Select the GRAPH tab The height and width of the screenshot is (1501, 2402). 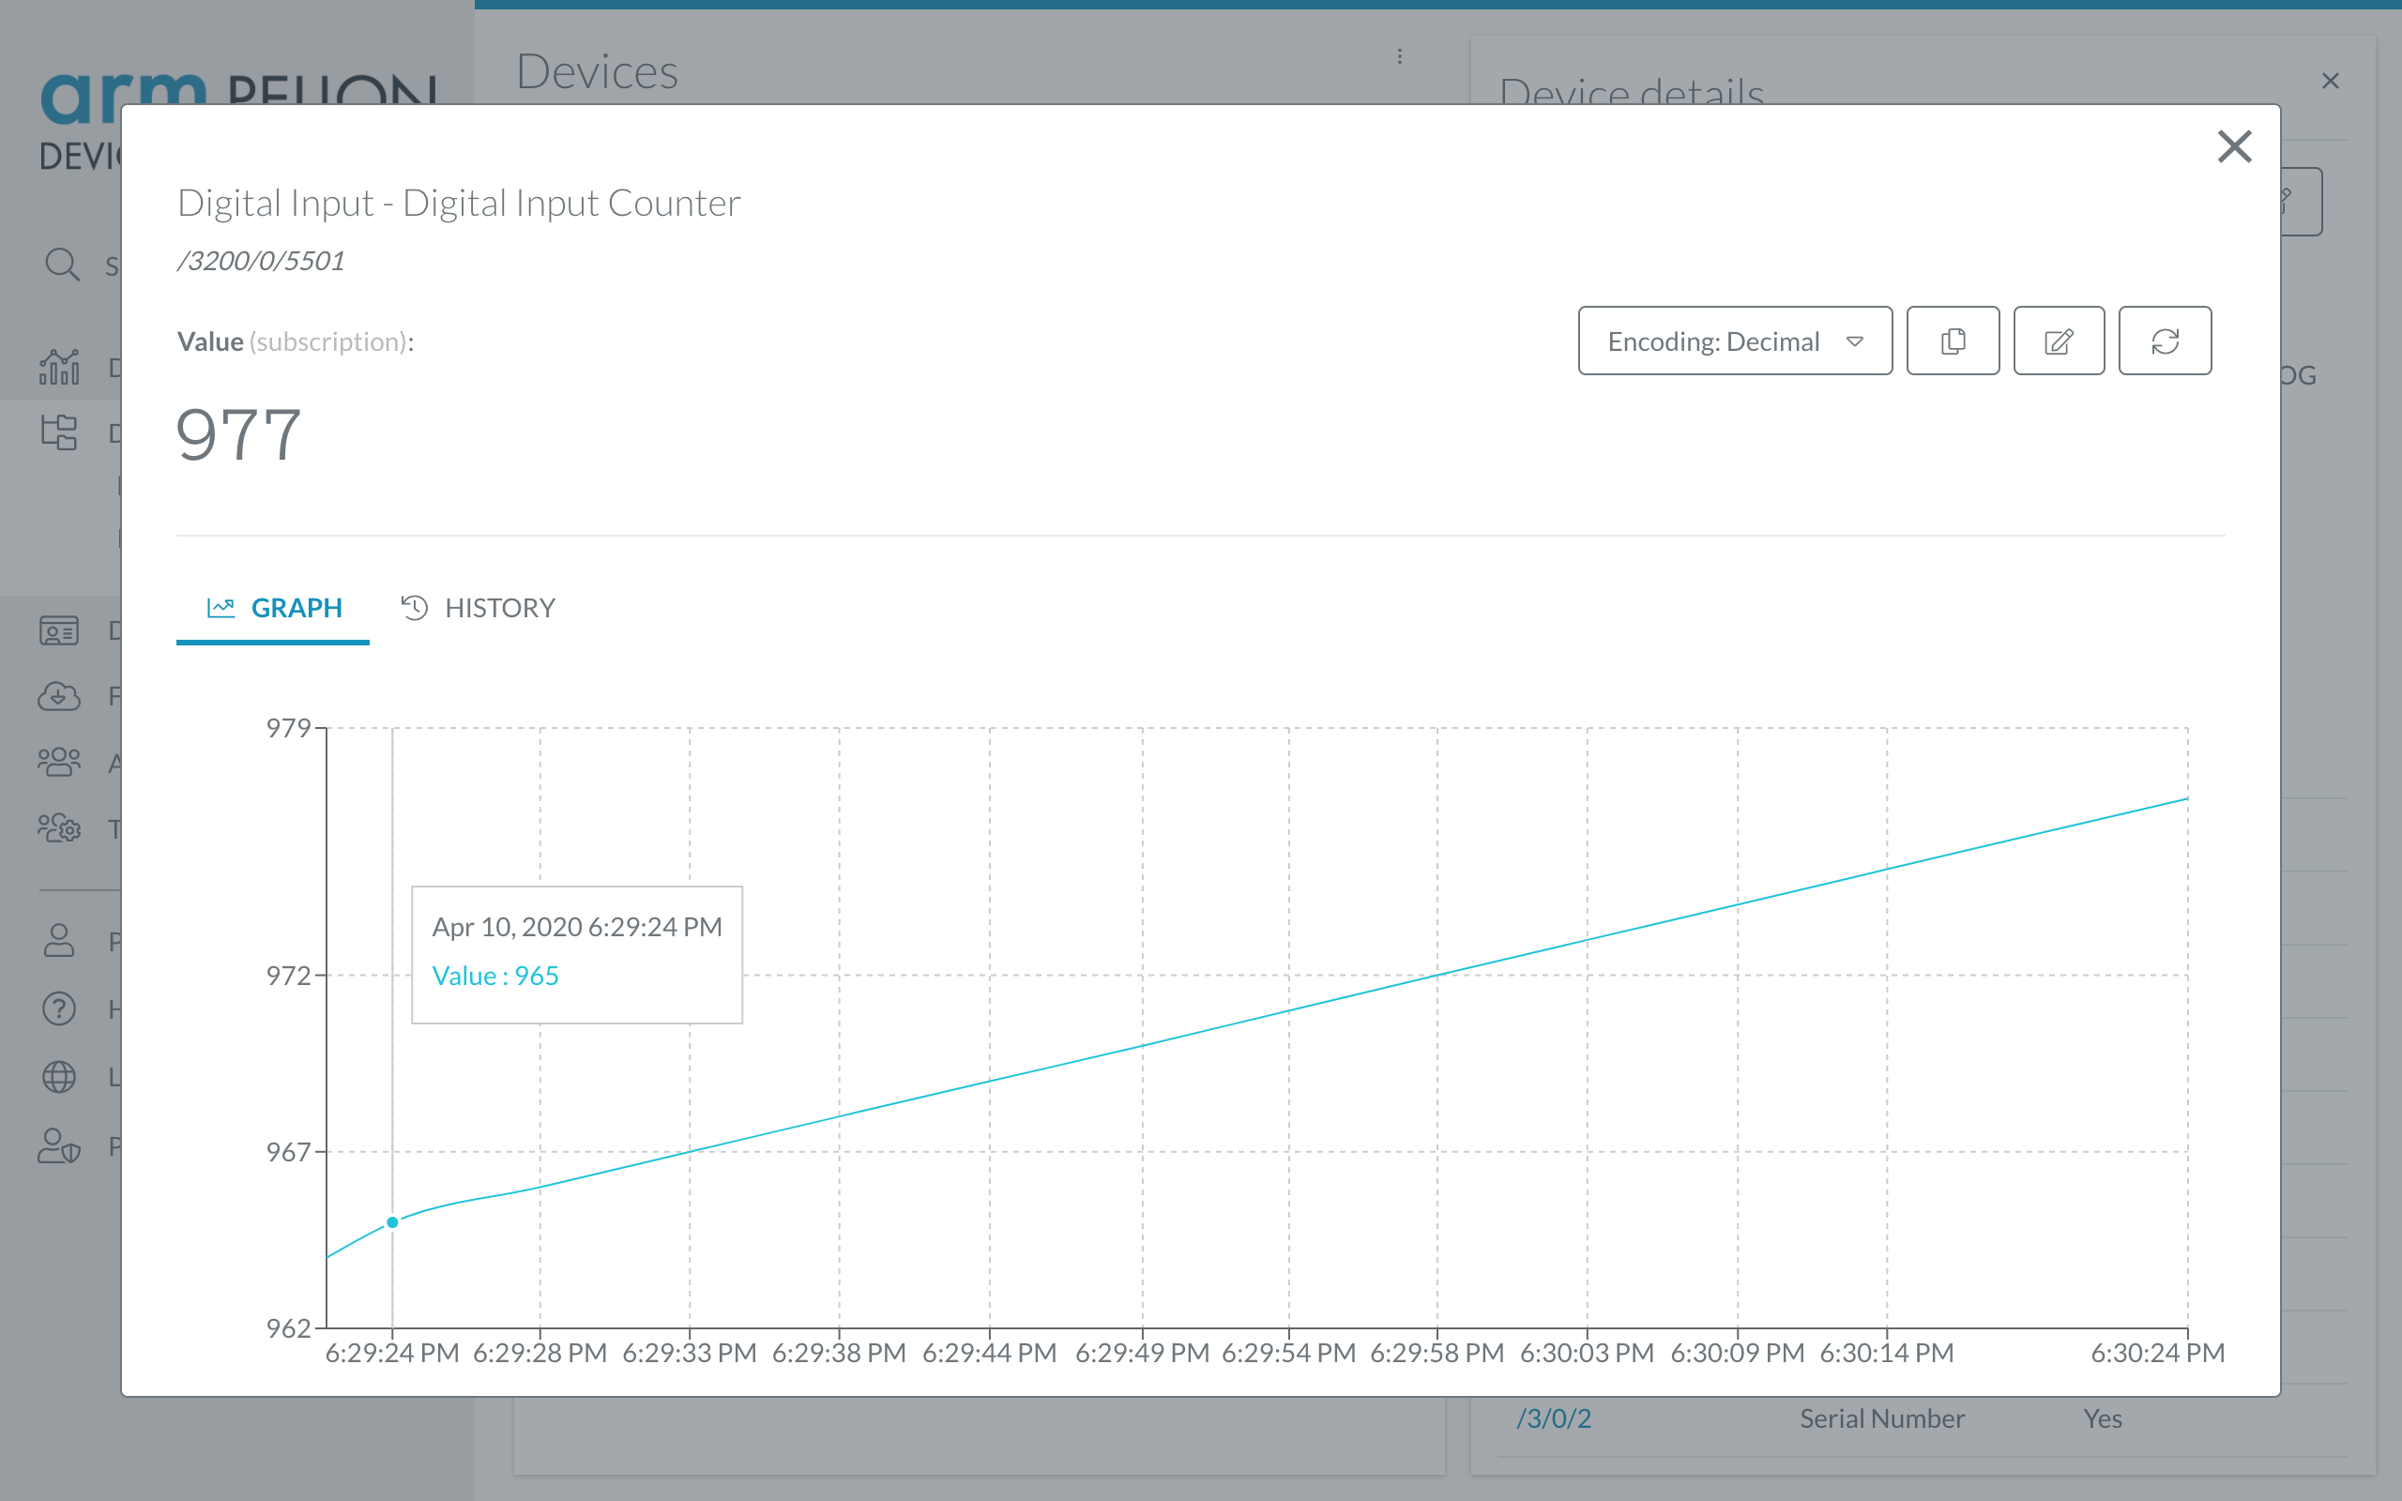point(274,608)
